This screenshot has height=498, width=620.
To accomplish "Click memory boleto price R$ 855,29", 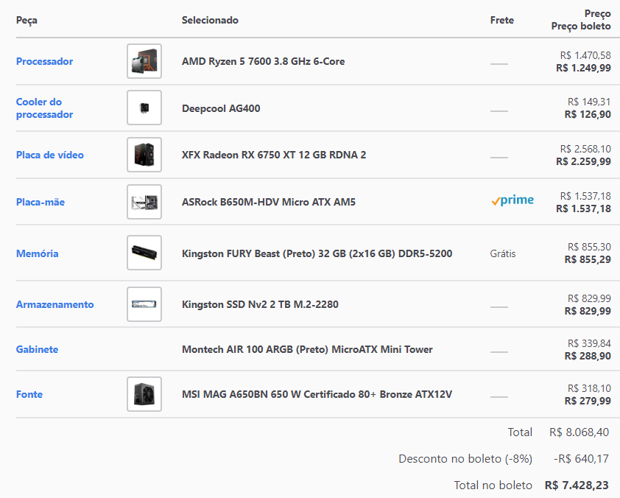I will click(588, 260).
